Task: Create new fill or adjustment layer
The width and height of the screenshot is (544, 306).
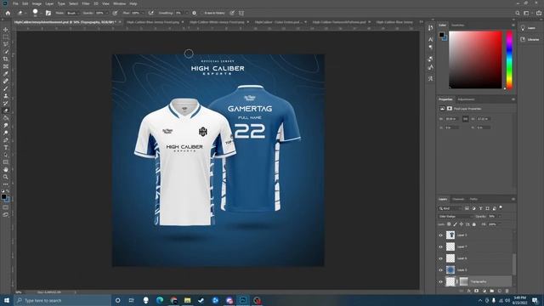Action: [x=484, y=291]
